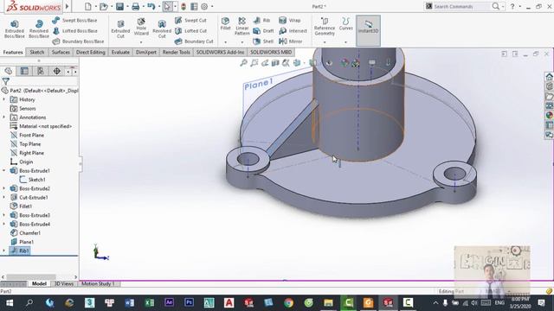Select the Revolved Boss/Base tool
This screenshot has height=311, width=554.
tap(39, 29)
